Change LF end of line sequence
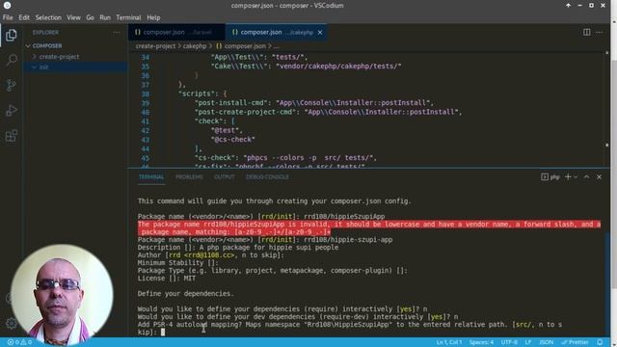617x347 pixels. click(528, 342)
